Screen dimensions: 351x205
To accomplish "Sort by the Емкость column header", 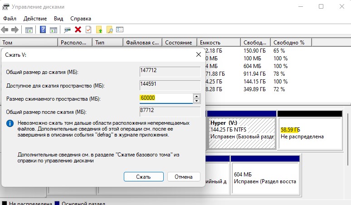I will 219,42.
